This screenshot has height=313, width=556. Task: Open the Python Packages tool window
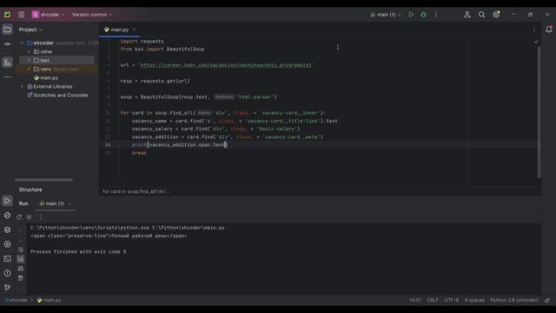tap(7, 230)
